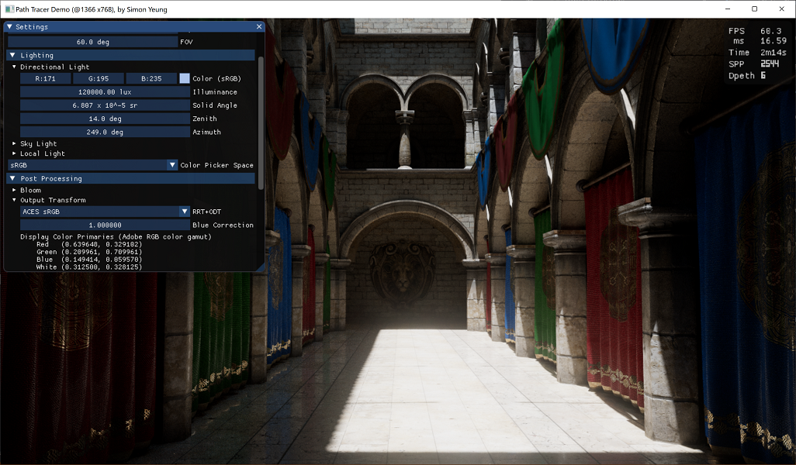Click the Display Color Primaries text line
Screen dimensions: 796x465
[x=116, y=237]
